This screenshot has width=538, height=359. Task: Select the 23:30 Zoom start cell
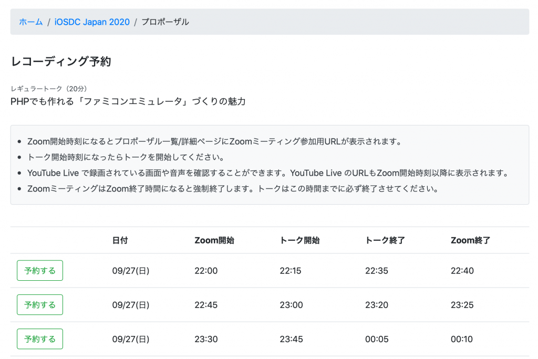click(x=206, y=340)
